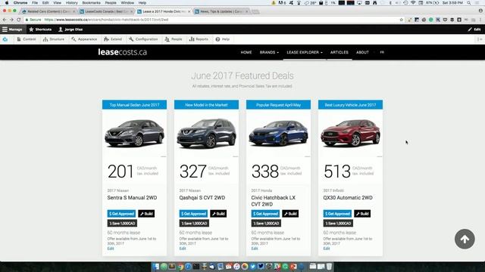The height and width of the screenshot is (272, 485).
Task: Open the Trash in the dock
Action: 329,267
